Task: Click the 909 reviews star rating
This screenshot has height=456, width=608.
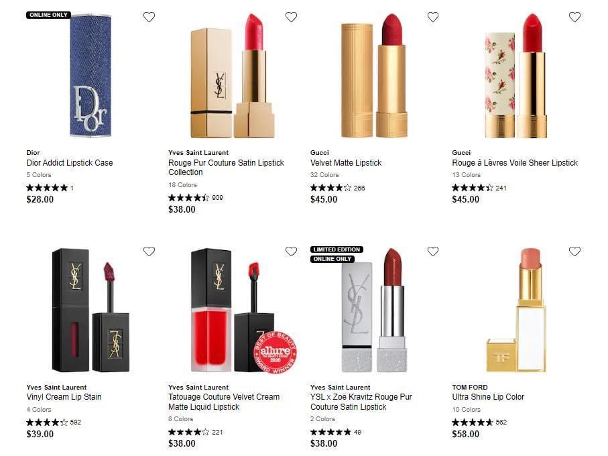Action: (x=196, y=198)
